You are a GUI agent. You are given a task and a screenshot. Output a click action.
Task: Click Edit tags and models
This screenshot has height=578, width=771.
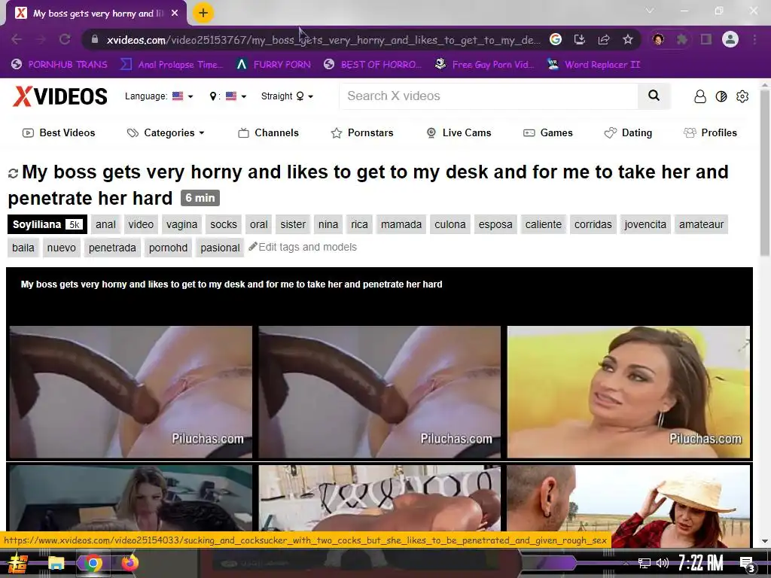click(303, 247)
